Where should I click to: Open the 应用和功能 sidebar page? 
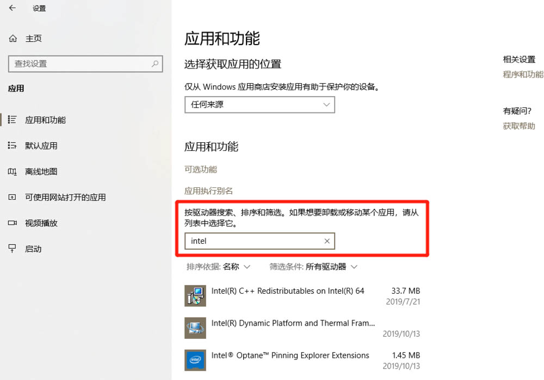click(x=45, y=120)
